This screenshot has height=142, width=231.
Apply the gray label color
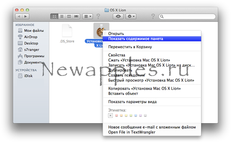[x=145, y=116]
